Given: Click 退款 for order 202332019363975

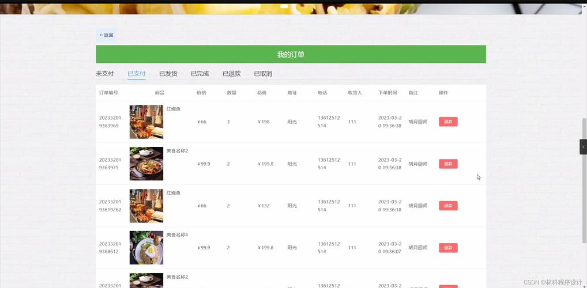Looking at the screenshot, I should (448, 164).
